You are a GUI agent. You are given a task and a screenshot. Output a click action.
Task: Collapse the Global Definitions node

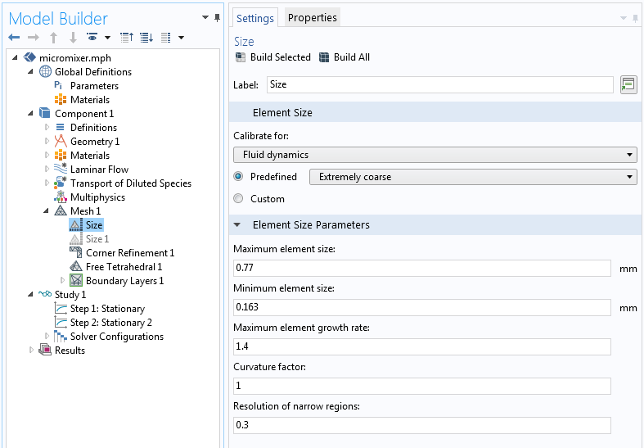(x=30, y=71)
